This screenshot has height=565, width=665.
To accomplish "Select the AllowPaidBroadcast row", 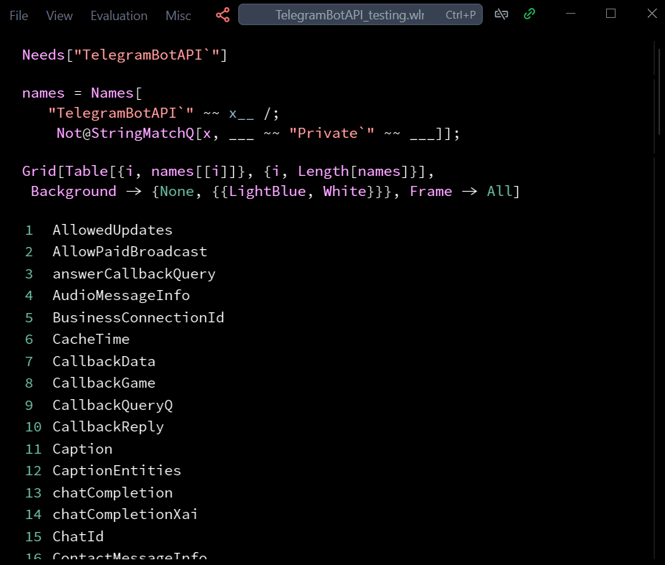I will [x=115, y=252].
